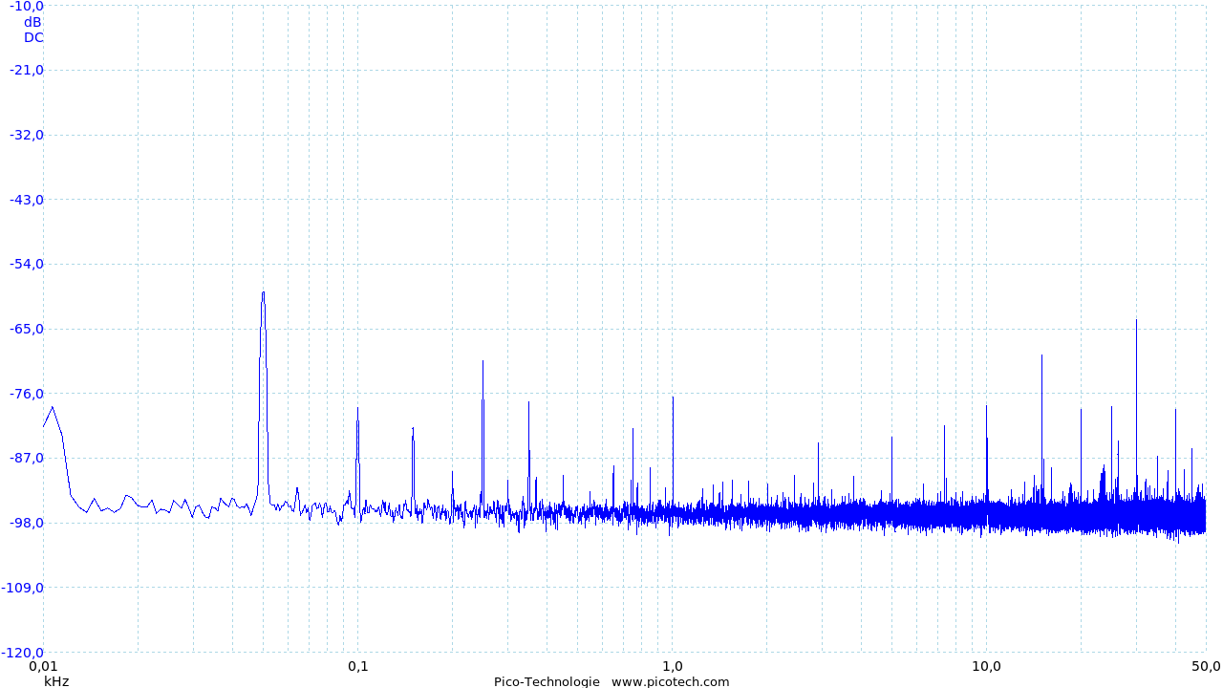Click the kHz unit label
This screenshot has height=688, width=1223.
point(56,681)
